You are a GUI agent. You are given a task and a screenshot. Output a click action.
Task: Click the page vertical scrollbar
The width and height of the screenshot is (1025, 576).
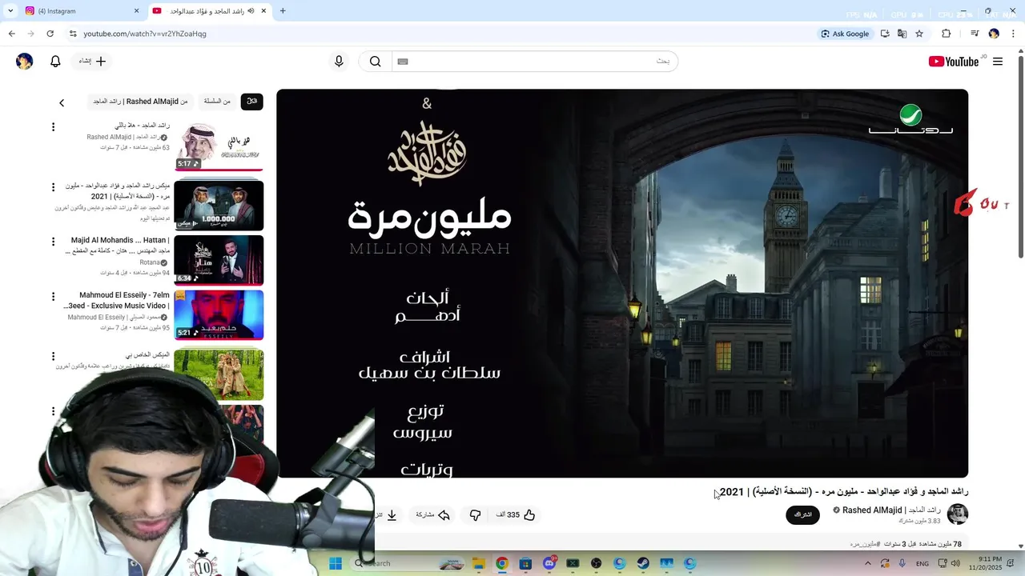[1020, 156]
